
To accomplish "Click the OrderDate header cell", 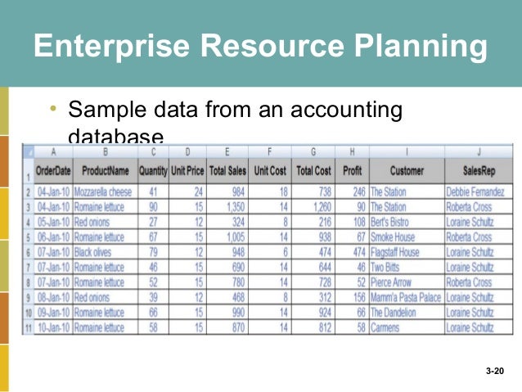I will (53, 171).
